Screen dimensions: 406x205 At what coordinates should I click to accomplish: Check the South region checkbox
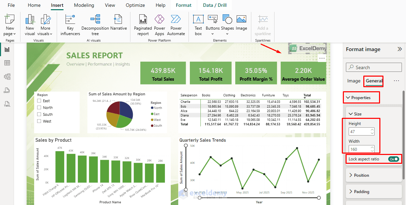click(39, 114)
